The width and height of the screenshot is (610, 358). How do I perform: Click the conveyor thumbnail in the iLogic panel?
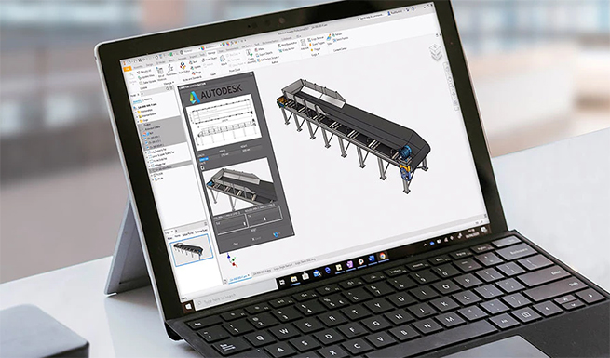pyautogui.click(x=193, y=249)
